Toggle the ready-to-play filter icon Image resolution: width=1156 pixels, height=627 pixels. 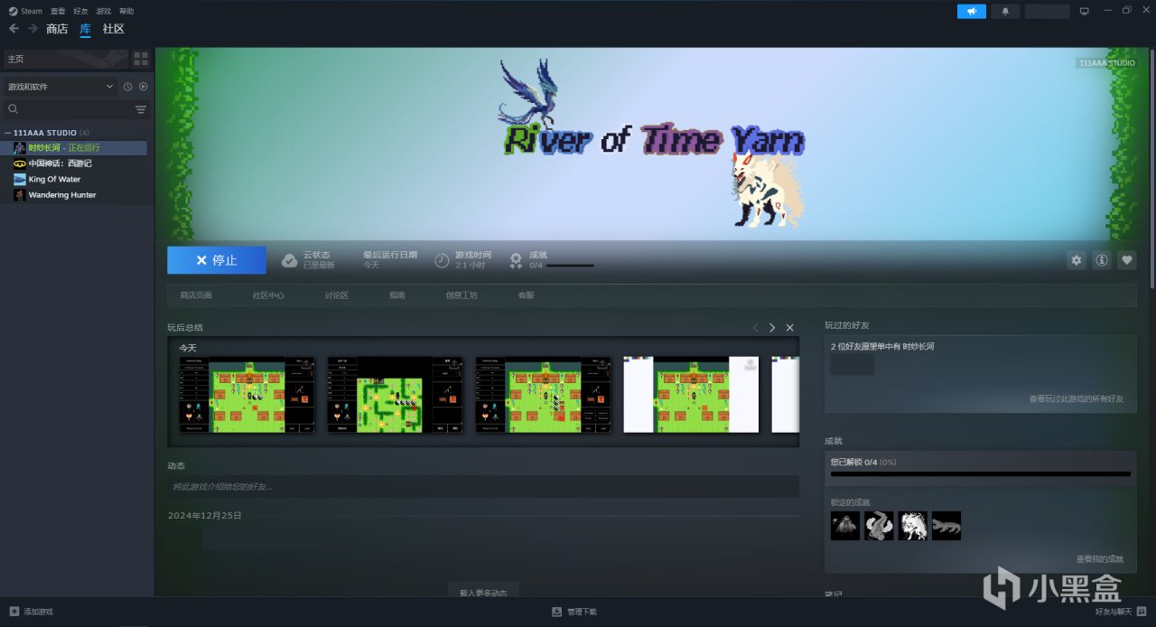tap(143, 87)
